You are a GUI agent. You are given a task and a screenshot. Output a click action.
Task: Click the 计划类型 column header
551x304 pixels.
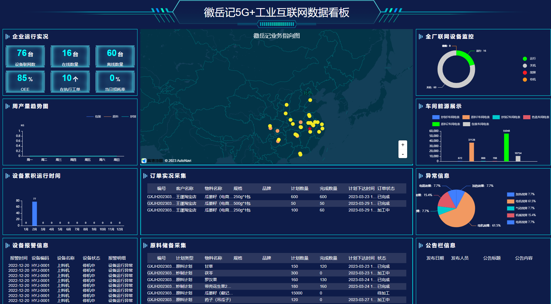[x=184, y=258]
